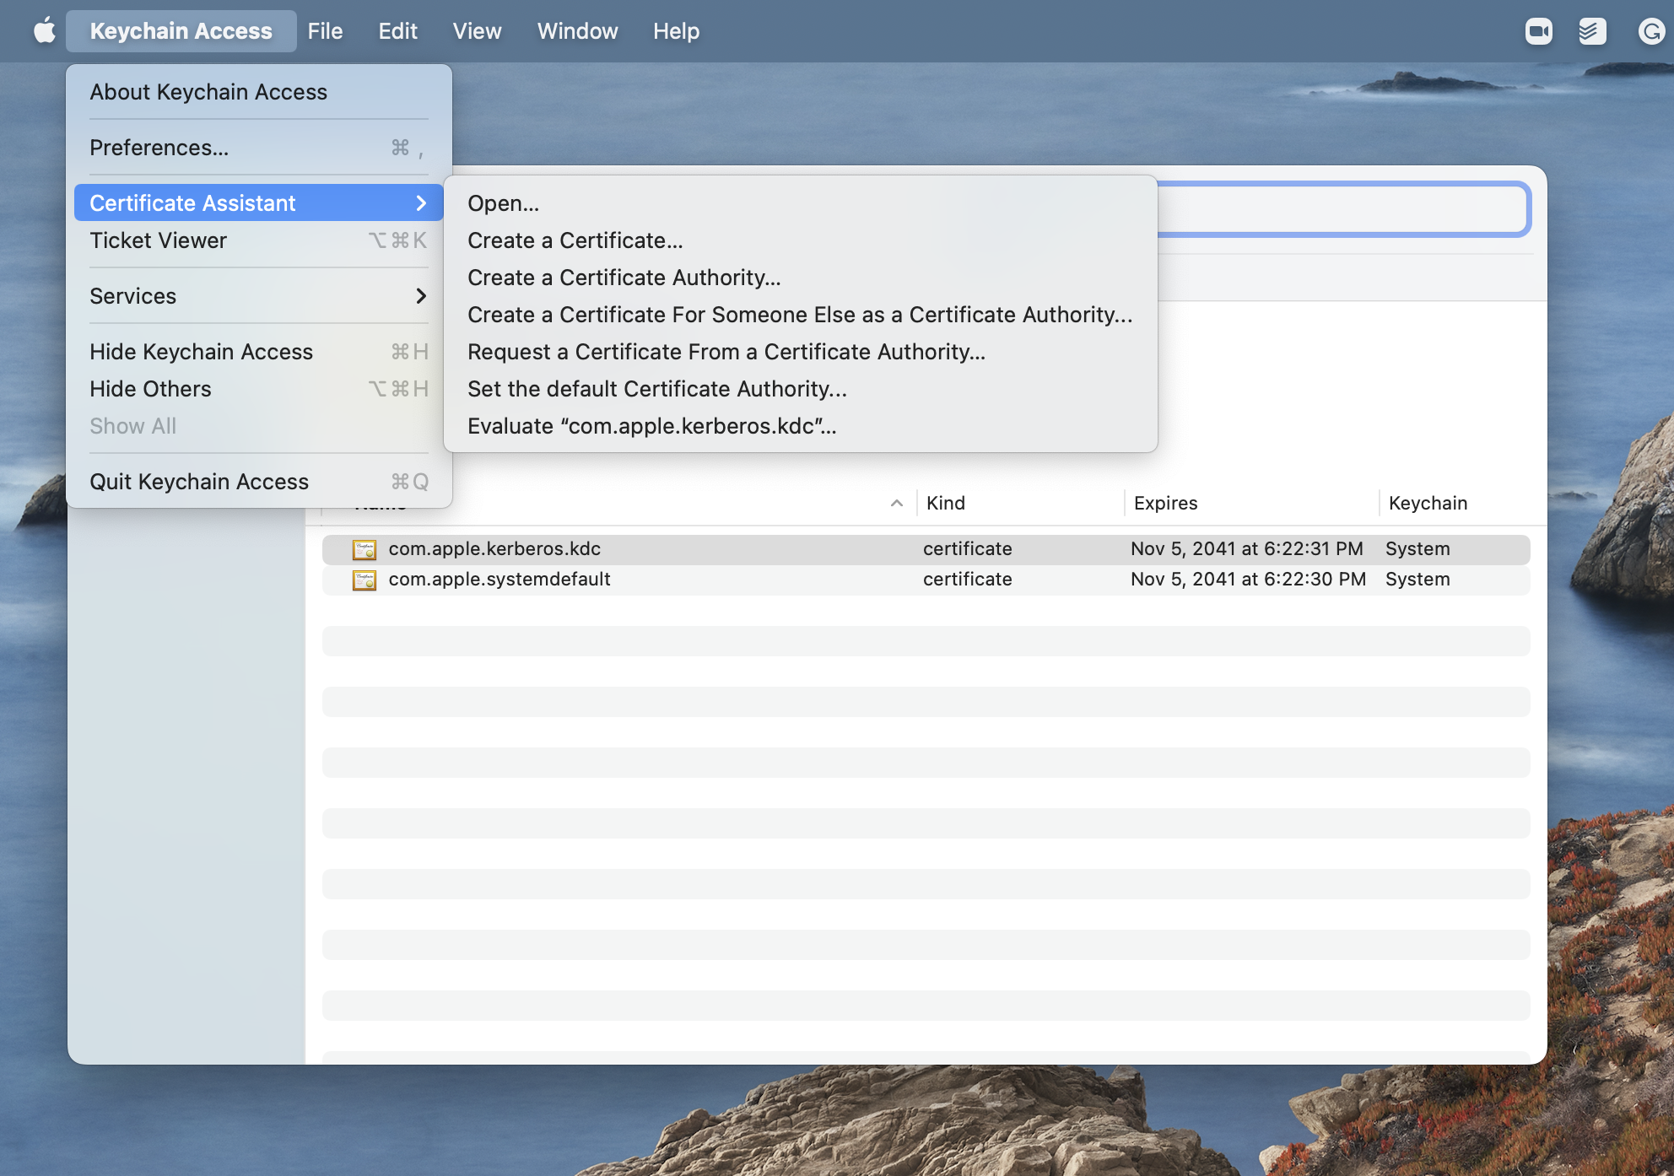The image size is (1674, 1176).
Task: Open the Window menu
Action: (577, 31)
